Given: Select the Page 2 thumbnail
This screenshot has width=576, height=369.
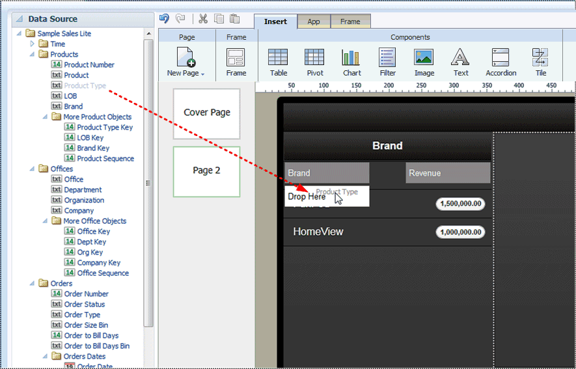Looking at the screenshot, I should pos(206,172).
